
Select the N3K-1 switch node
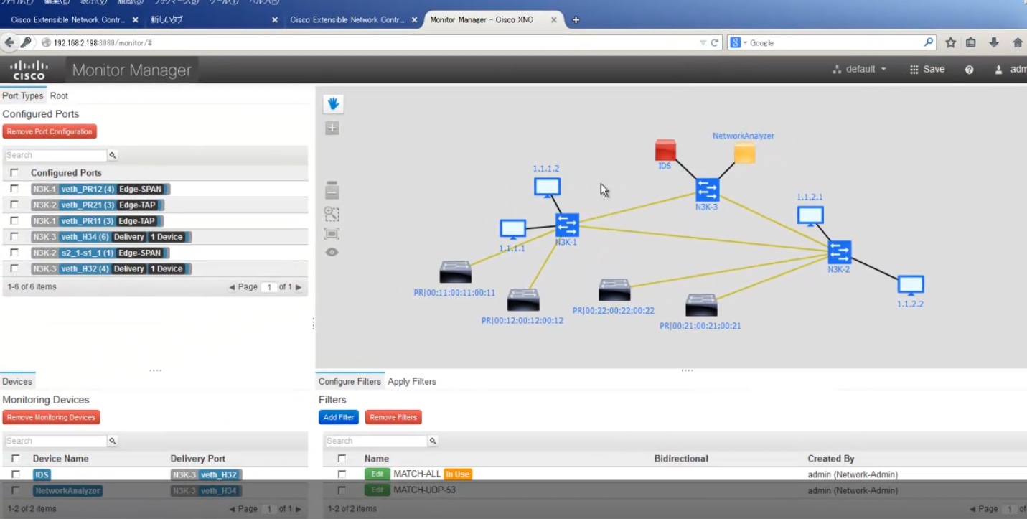[566, 225]
